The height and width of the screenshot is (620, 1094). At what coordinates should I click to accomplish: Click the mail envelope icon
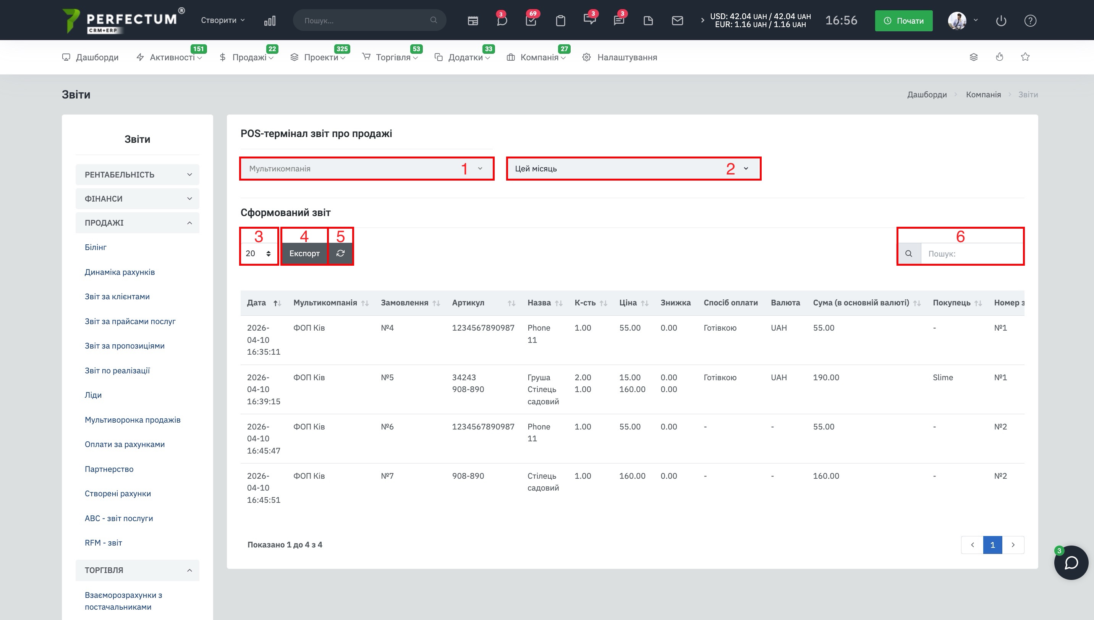pos(677,21)
